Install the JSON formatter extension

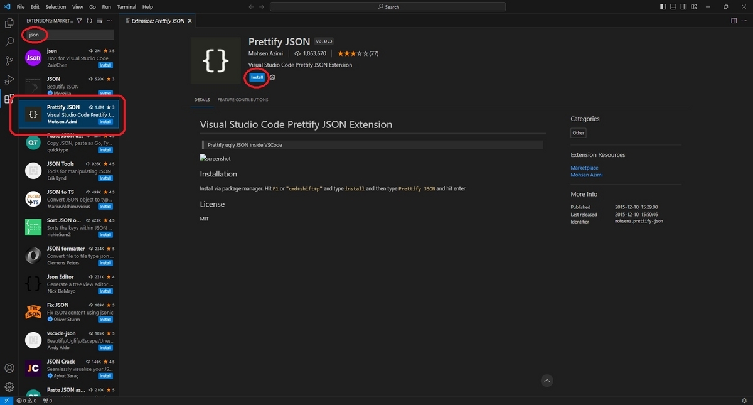click(x=105, y=263)
